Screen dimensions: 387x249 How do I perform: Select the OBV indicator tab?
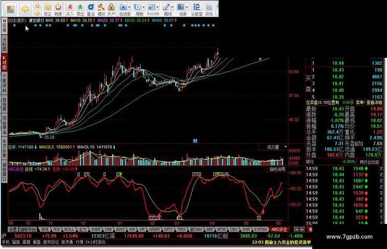233,229
